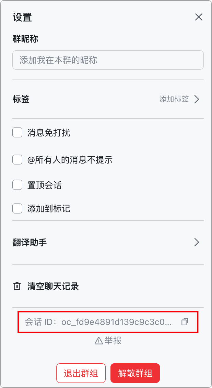Click the warning triangle icon next to 举报
212x388 pixels.
[99, 341]
